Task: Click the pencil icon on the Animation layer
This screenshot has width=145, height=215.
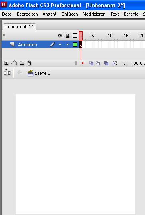Action: pos(52,44)
